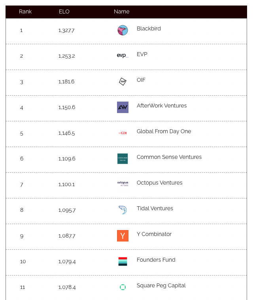
Task: Sort by the ELO column header
Action: coord(64,11)
